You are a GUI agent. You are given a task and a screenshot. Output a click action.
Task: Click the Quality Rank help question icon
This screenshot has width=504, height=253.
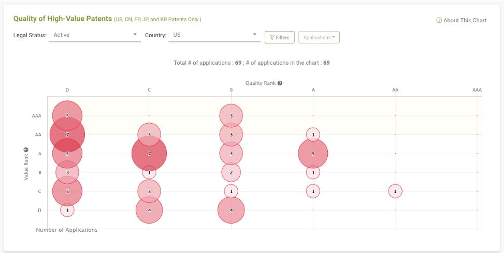click(x=280, y=83)
